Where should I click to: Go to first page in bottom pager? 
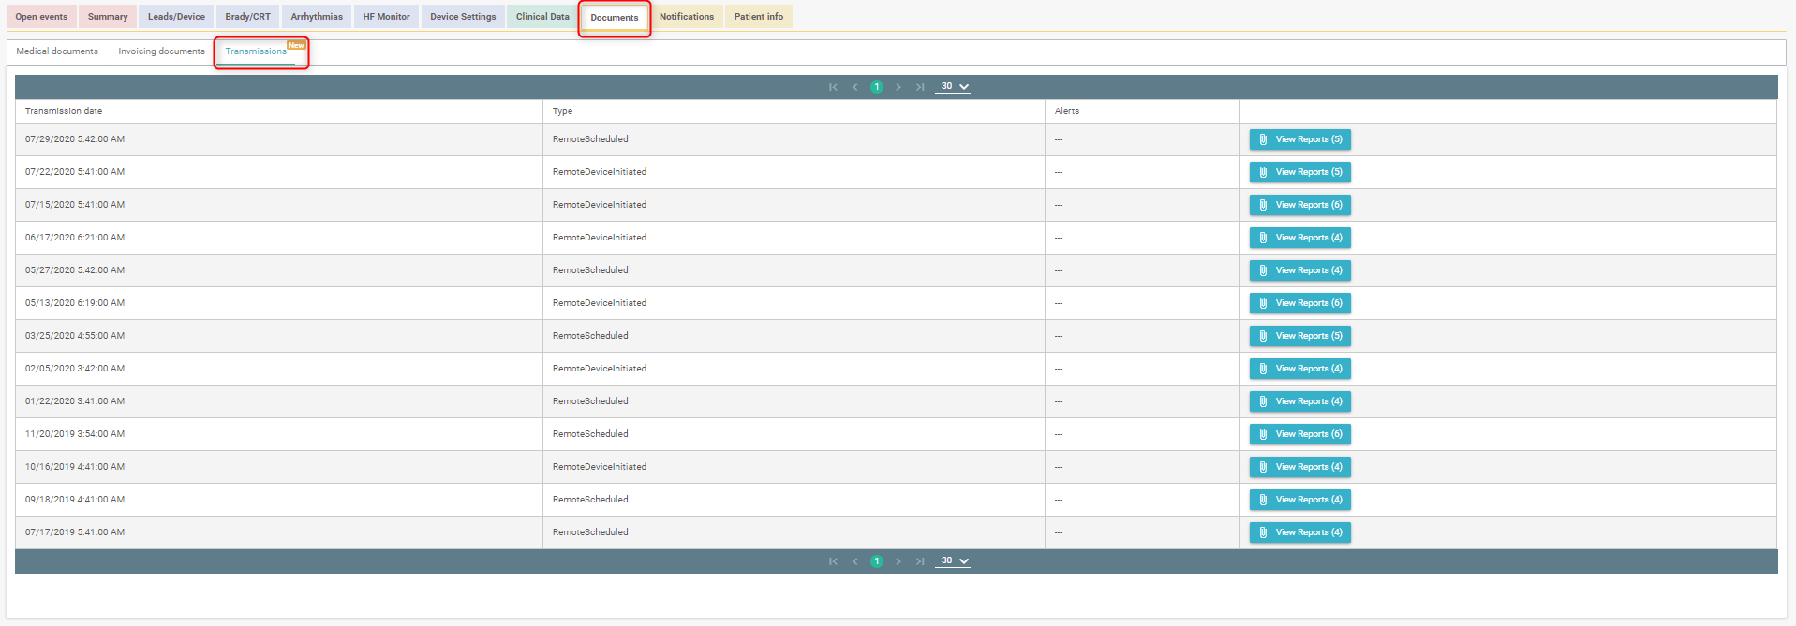point(833,561)
